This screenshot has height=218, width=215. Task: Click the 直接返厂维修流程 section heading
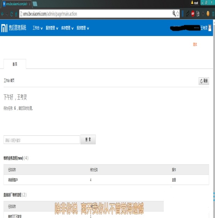[13, 195]
